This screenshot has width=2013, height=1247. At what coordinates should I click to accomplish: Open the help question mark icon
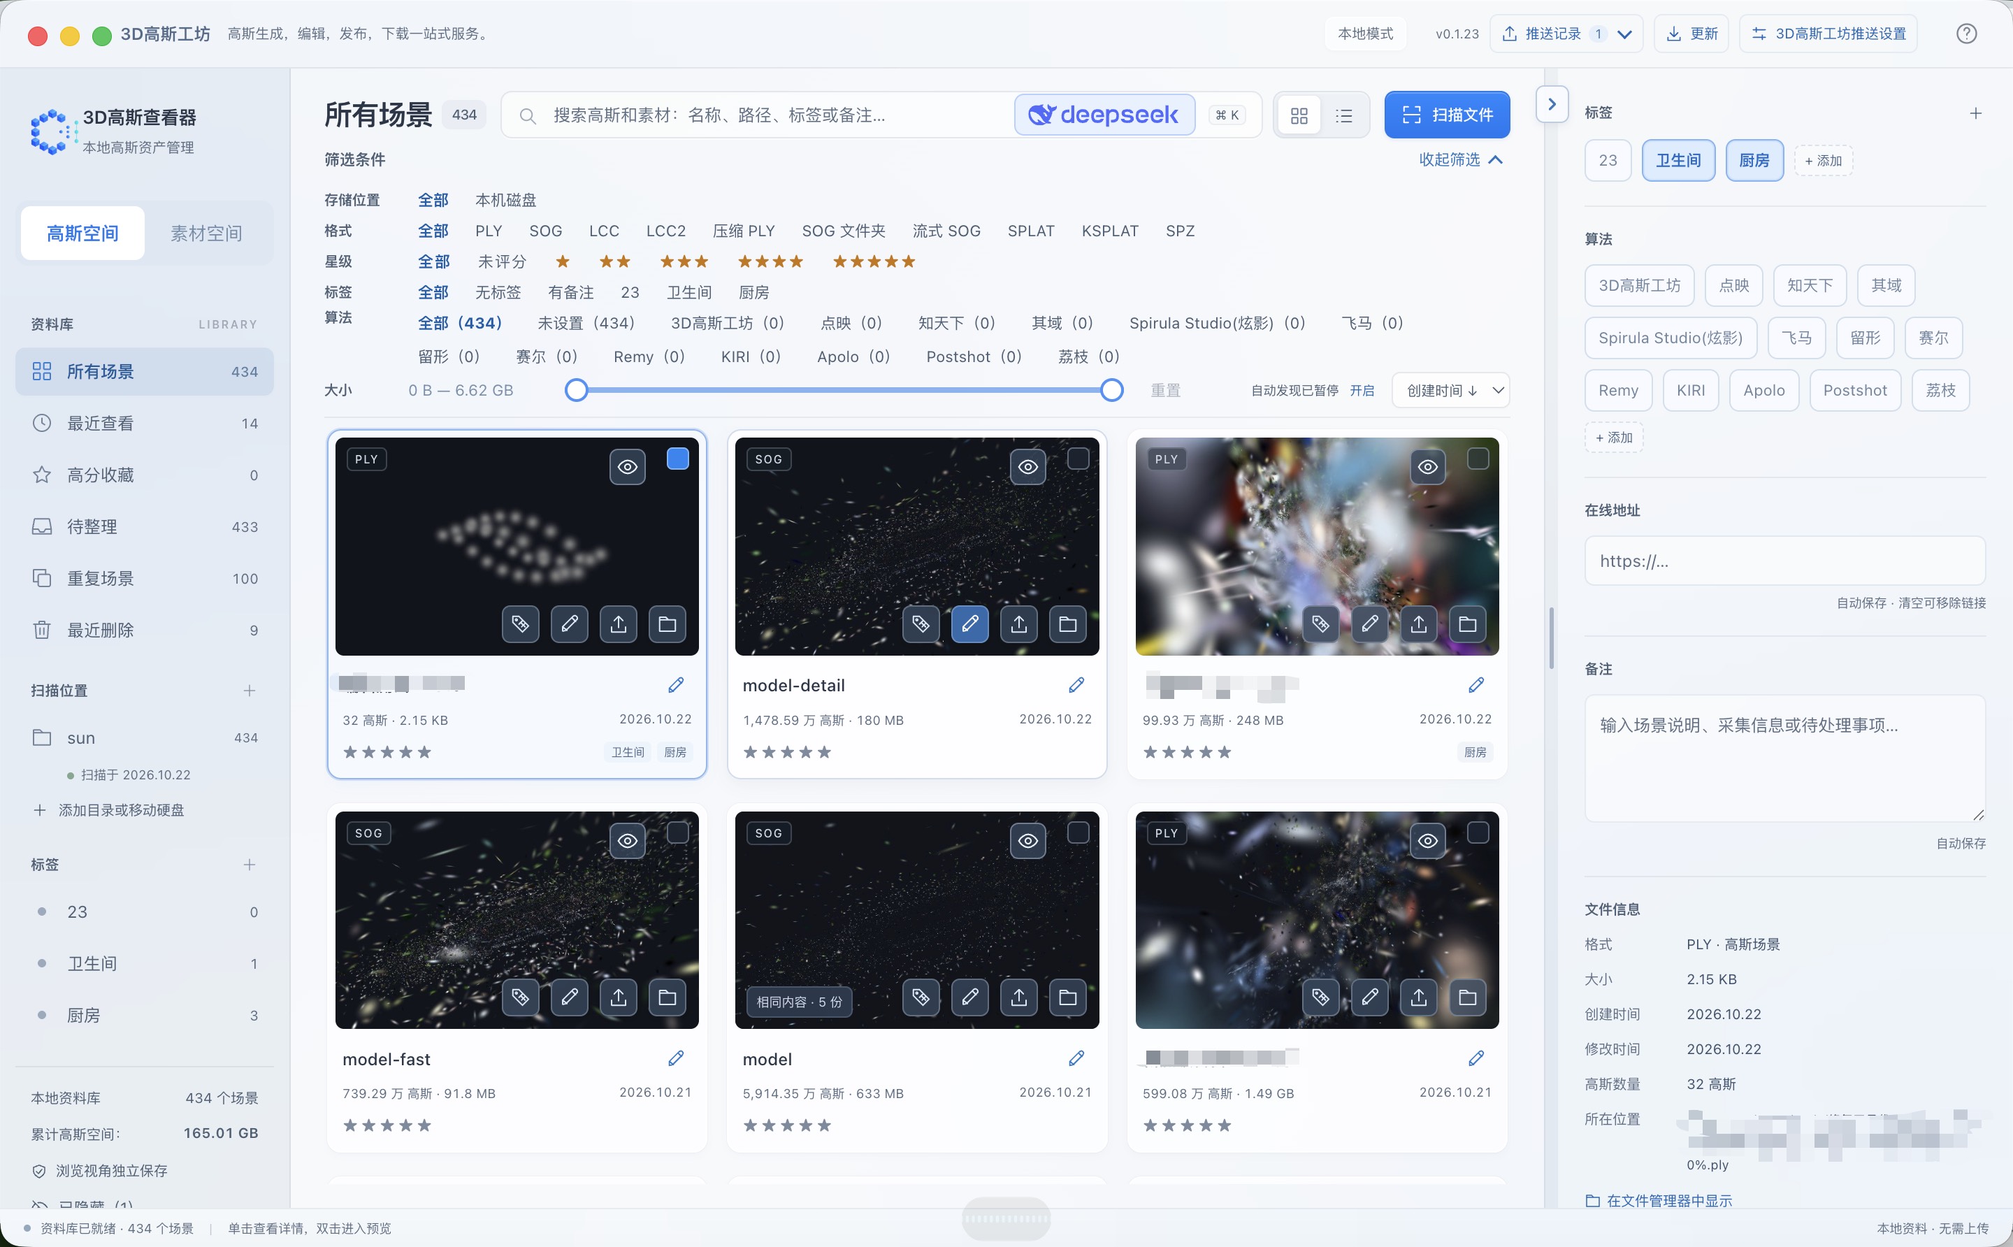(1967, 34)
